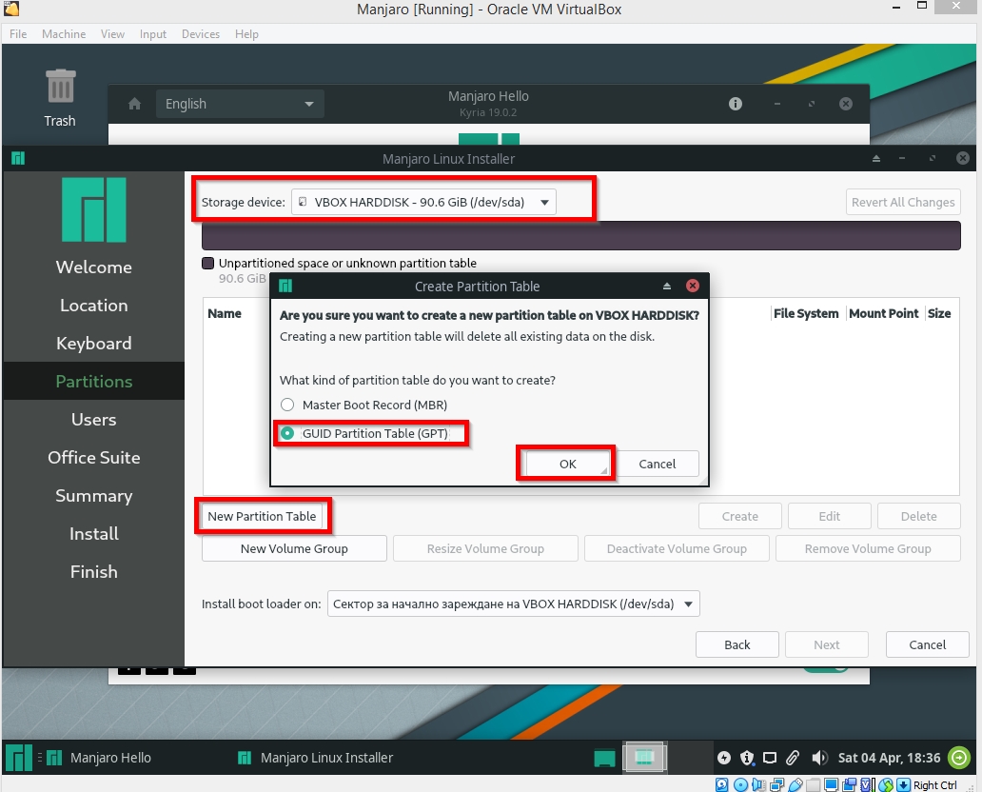The height and width of the screenshot is (792, 982).
Task: Click the Next button in installer
Action: (827, 644)
